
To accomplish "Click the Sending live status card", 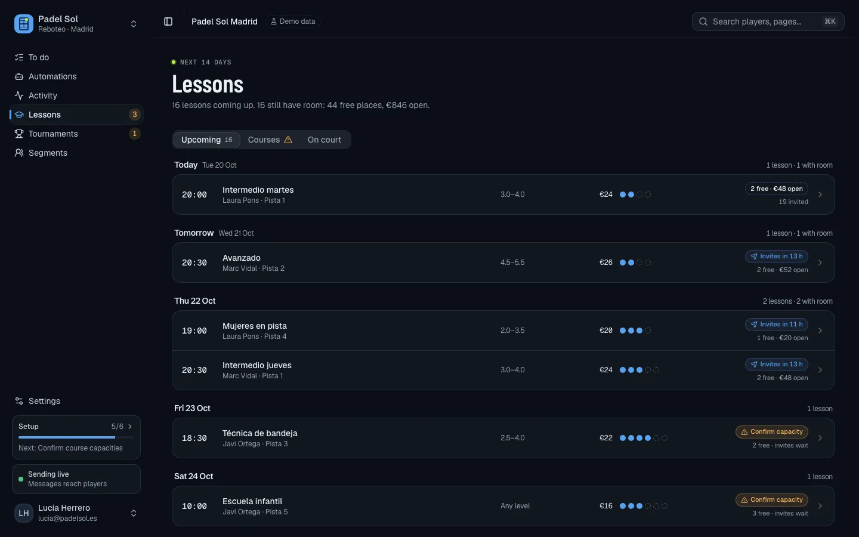I will [76, 479].
